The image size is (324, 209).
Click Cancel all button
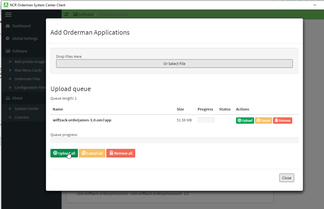pos(92,153)
